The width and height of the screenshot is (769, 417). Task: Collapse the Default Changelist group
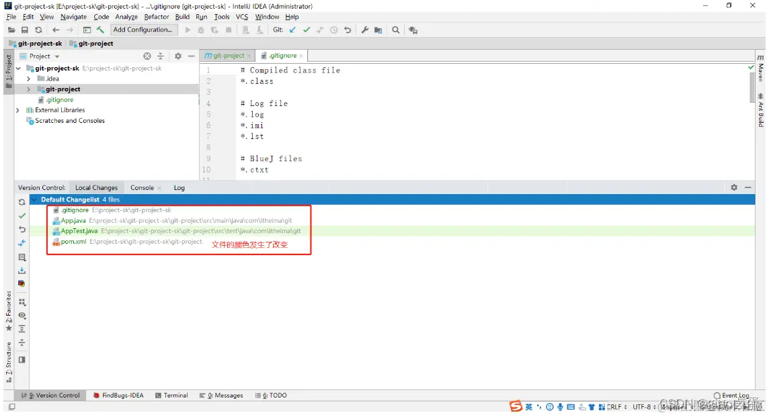click(34, 199)
